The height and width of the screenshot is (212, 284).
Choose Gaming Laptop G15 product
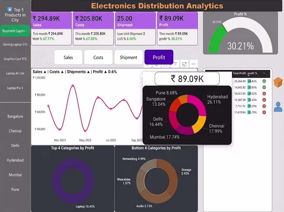click(x=15, y=44)
